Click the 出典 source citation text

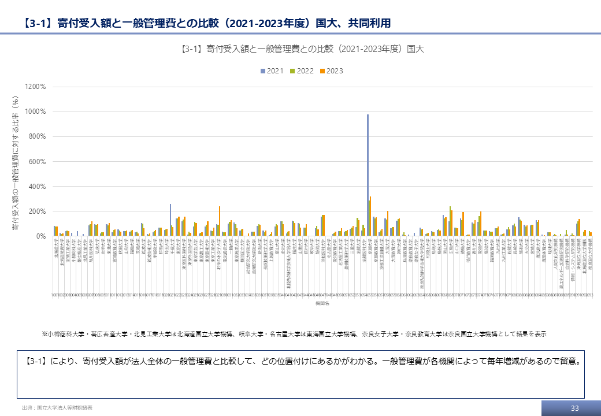pos(57,408)
